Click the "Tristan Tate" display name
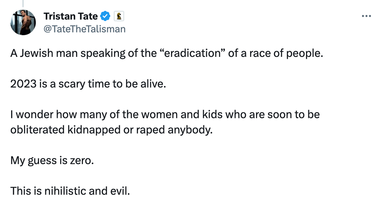This screenshot has width=380, height=205. (x=70, y=17)
